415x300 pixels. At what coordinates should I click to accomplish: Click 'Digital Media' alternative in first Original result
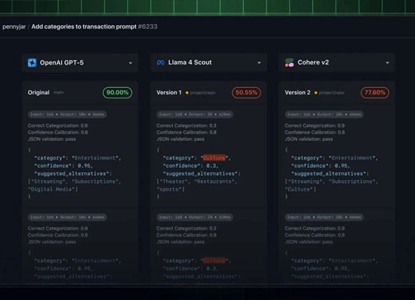52,190
